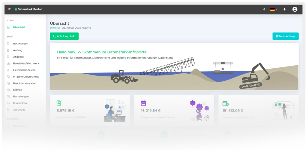Image resolution: width=307 pixels, height=150 pixels.
Task: Open Kundeninfo menu entry
Action: click(20, 103)
